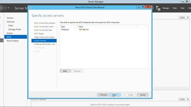191x107 pixels.
Task: Click the wizard title bar icon
Action: click(x=30, y=7)
